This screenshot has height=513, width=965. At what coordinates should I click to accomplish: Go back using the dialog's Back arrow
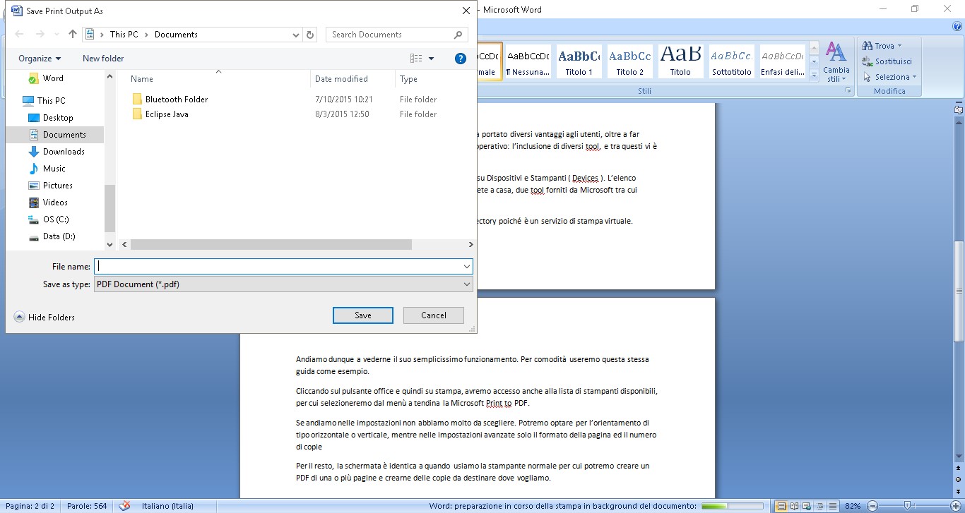tap(19, 34)
